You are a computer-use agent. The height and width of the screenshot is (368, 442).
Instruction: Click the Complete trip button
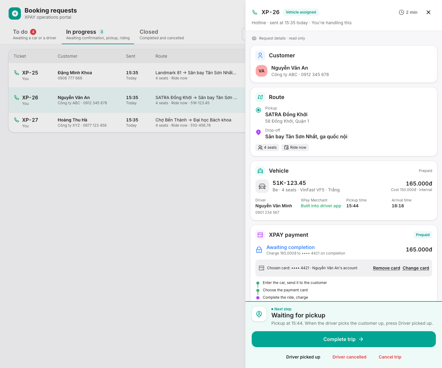click(x=344, y=339)
